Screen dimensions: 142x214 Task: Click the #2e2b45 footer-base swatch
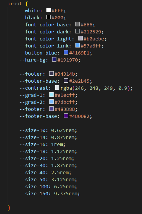[66, 81]
